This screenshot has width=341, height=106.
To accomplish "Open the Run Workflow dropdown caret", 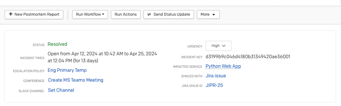I will [103, 14].
